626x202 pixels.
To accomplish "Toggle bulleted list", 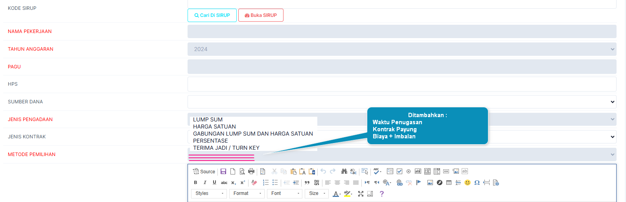I will (x=275, y=182).
